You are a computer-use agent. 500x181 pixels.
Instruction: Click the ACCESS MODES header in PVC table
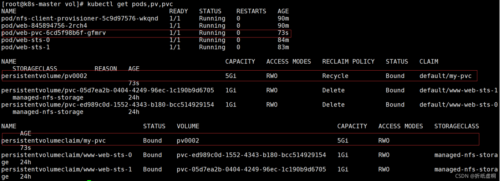point(401,126)
